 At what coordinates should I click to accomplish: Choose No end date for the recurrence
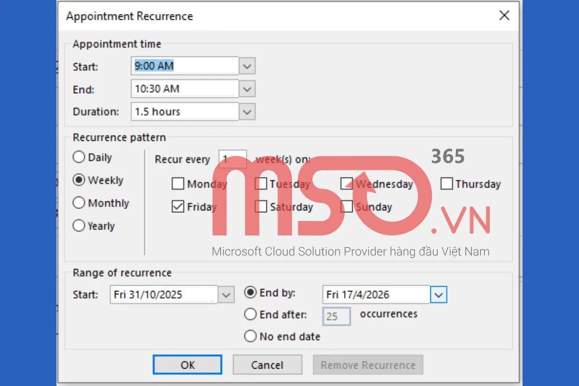(250, 336)
